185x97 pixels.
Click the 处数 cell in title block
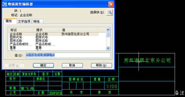tap(17, 74)
